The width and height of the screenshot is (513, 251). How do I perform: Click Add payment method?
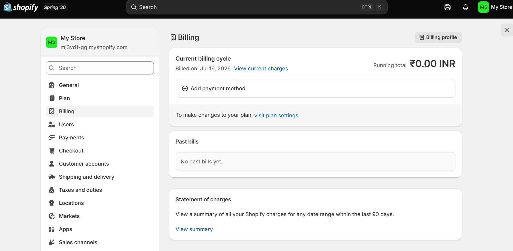pos(315,88)
